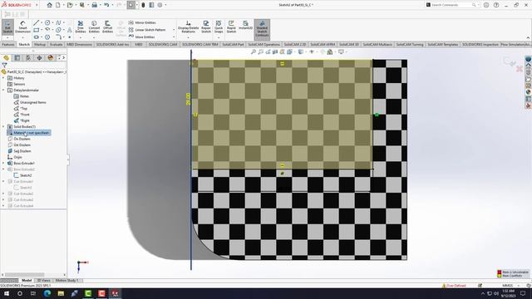Click the Help question mark icon

[x=496, y=5]
